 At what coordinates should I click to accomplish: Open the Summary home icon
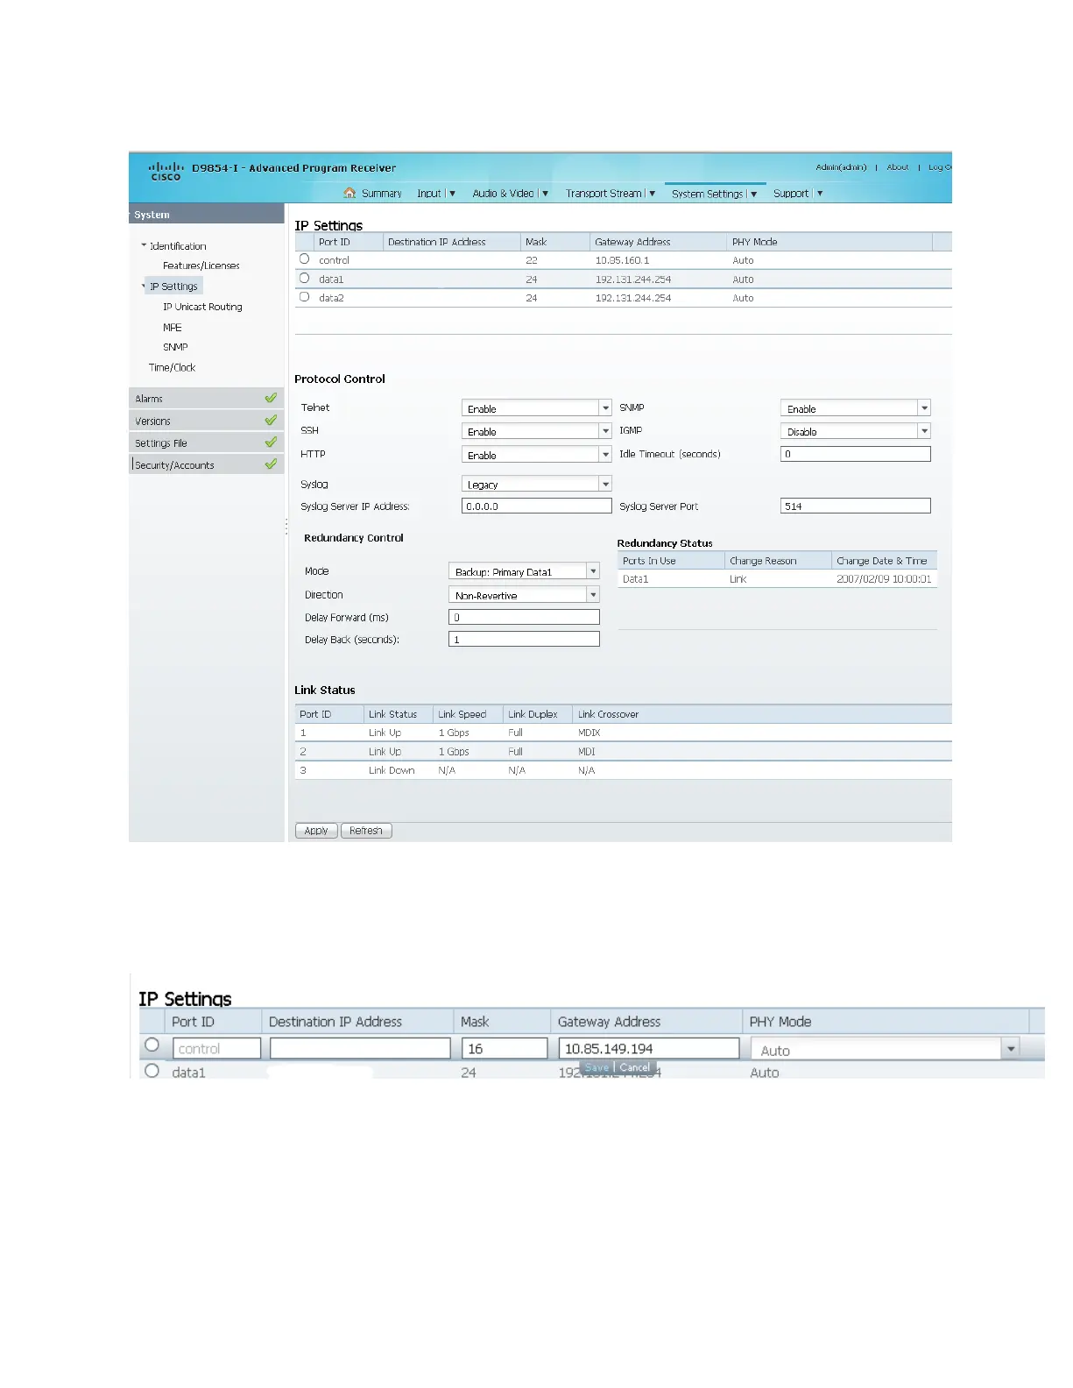(349, 194)
